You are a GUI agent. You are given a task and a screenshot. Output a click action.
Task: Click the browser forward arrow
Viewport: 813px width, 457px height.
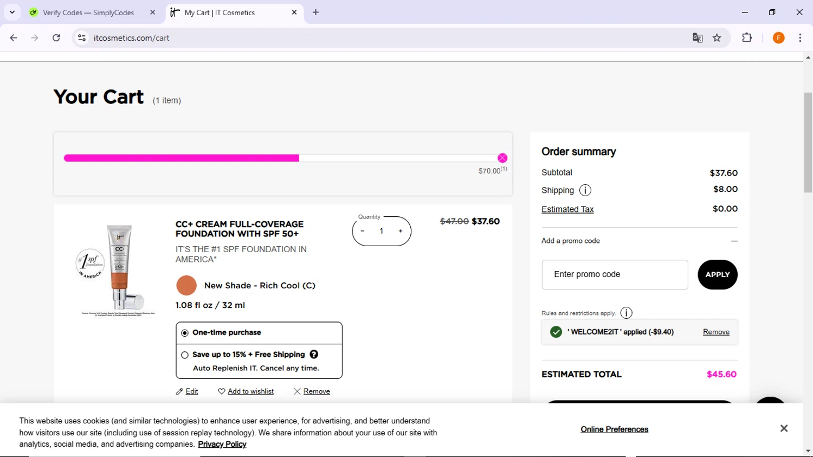coord(35,38)
